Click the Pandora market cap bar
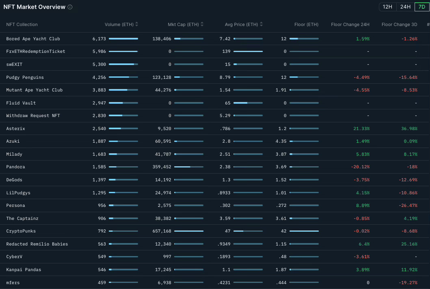This screenshot has width=430, height=289. (x=189, y=167)
